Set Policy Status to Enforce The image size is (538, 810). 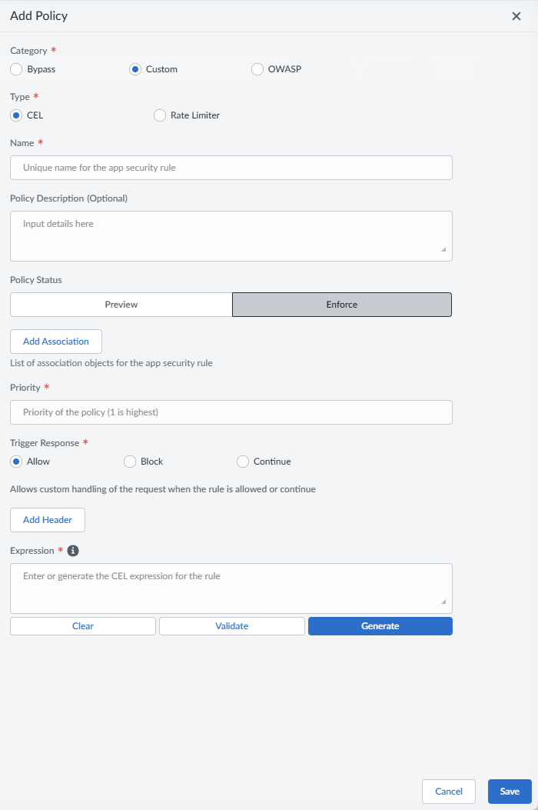click(342, 305)
